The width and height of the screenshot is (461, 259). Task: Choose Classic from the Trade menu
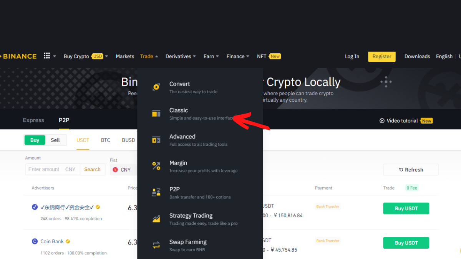pos(200,114)
